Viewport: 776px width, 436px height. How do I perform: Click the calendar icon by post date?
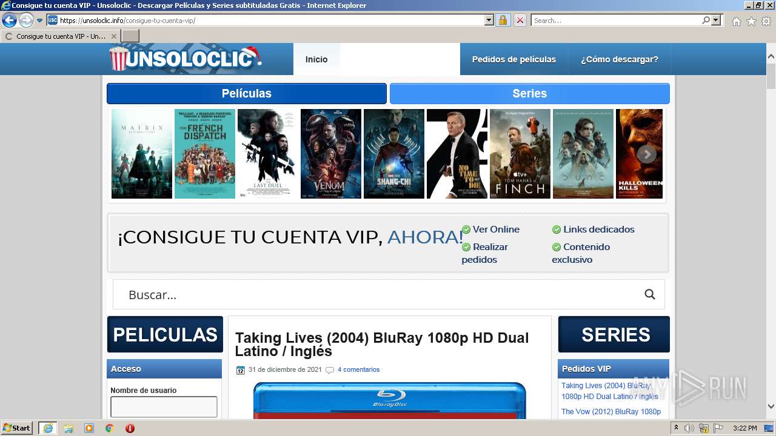[241, 370]
